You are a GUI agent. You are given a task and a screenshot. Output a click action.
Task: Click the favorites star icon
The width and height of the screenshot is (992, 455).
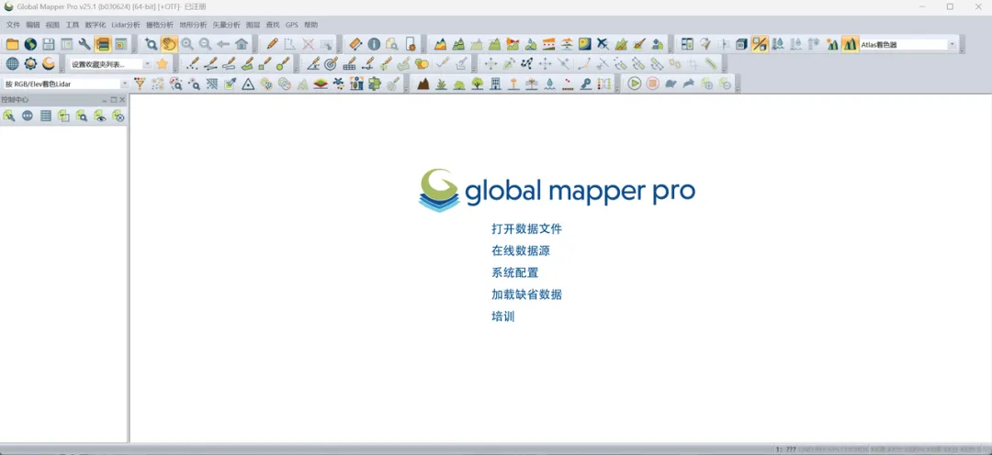[163, 64]
